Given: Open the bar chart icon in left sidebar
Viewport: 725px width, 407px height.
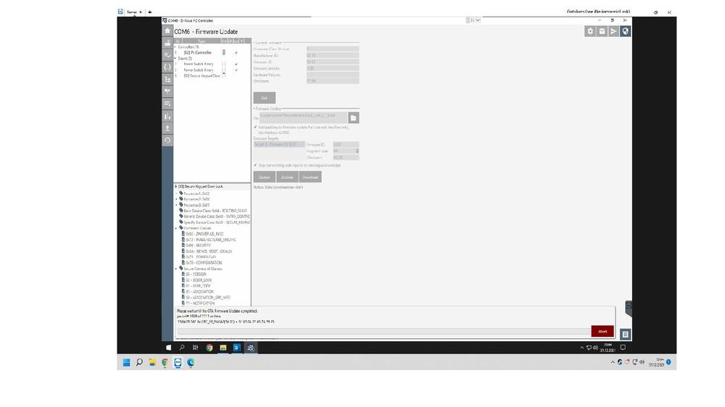Looking at the screenshot, I should pyautogui.click(x=167, y=116).
